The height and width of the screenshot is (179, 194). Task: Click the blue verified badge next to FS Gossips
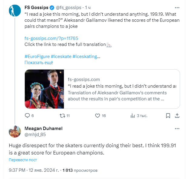[x=52, y=8]
